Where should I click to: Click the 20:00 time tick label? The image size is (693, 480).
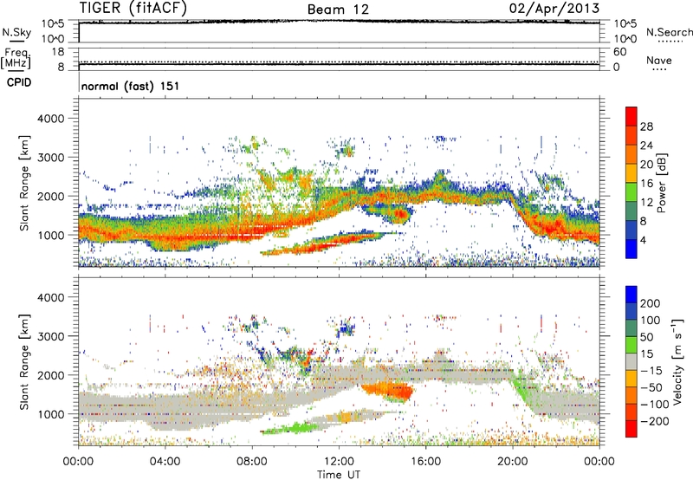pyautogui.click(x=513, y=462)
